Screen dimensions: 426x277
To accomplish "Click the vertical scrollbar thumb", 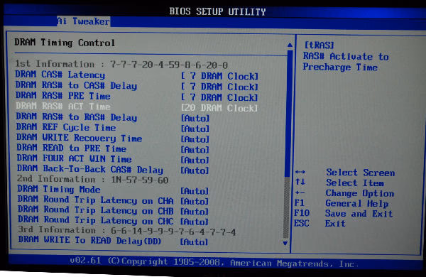I will (x=289, y=113).
